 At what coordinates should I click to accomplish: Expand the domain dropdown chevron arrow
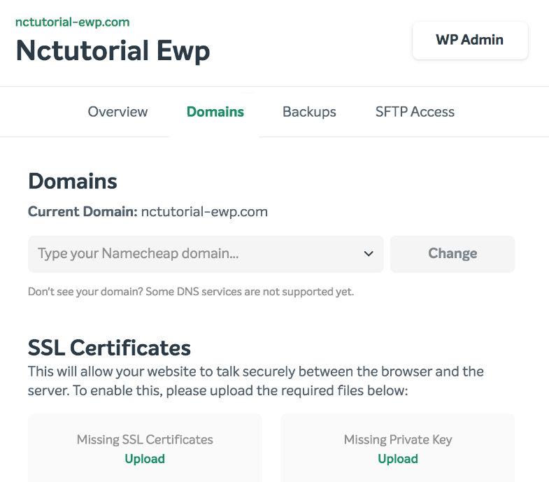pyautogui.click(x=369, y=254)
